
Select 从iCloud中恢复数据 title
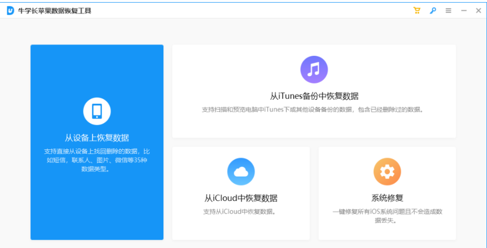(x=241, y=198)
